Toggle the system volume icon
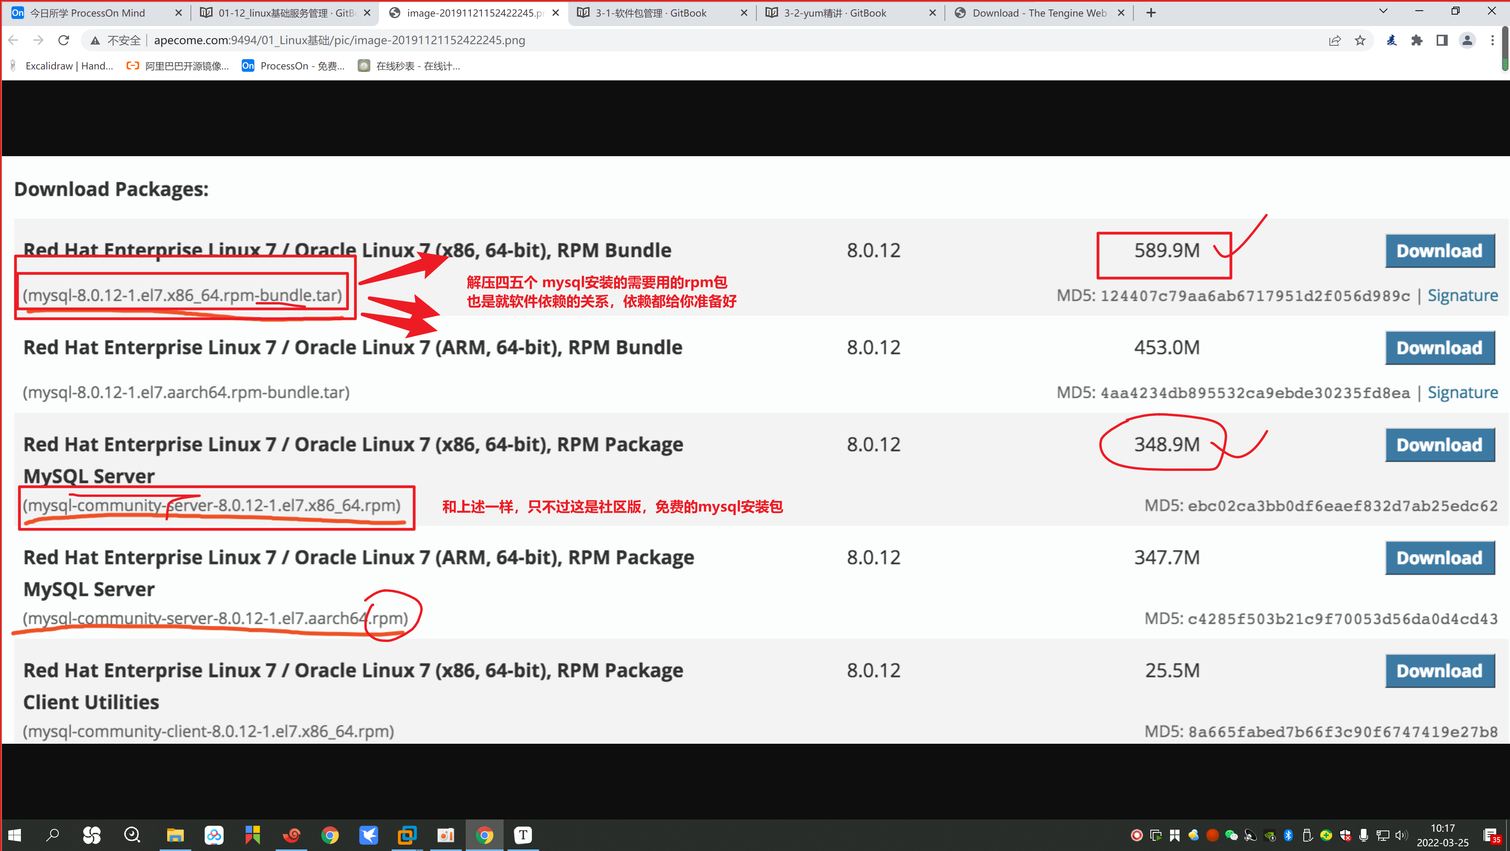Image resolution: width=1510 pixels, height=851 pixels. point(1402,834)
